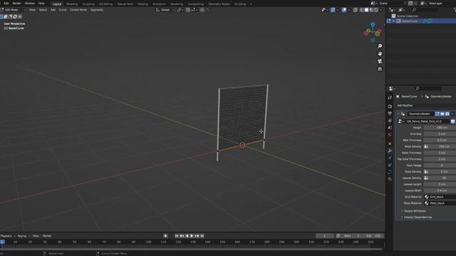Toggle X-ray mode in viewport header
Image resolution: width=456 pixels, height=256 pixels.
tap(356, 10)
